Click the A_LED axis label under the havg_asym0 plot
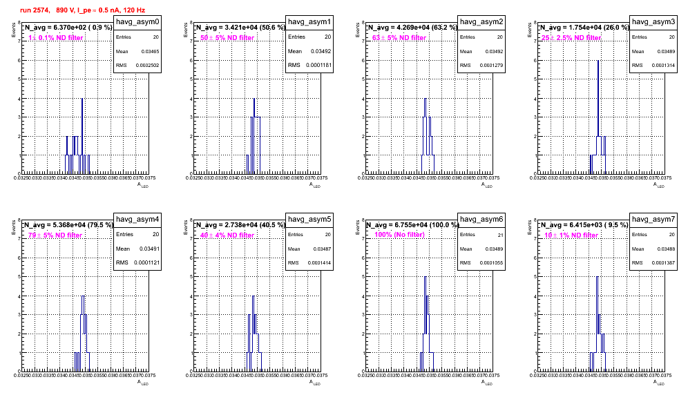The height and width of the screenshot is (395, 688). click(x=143, y=185)
